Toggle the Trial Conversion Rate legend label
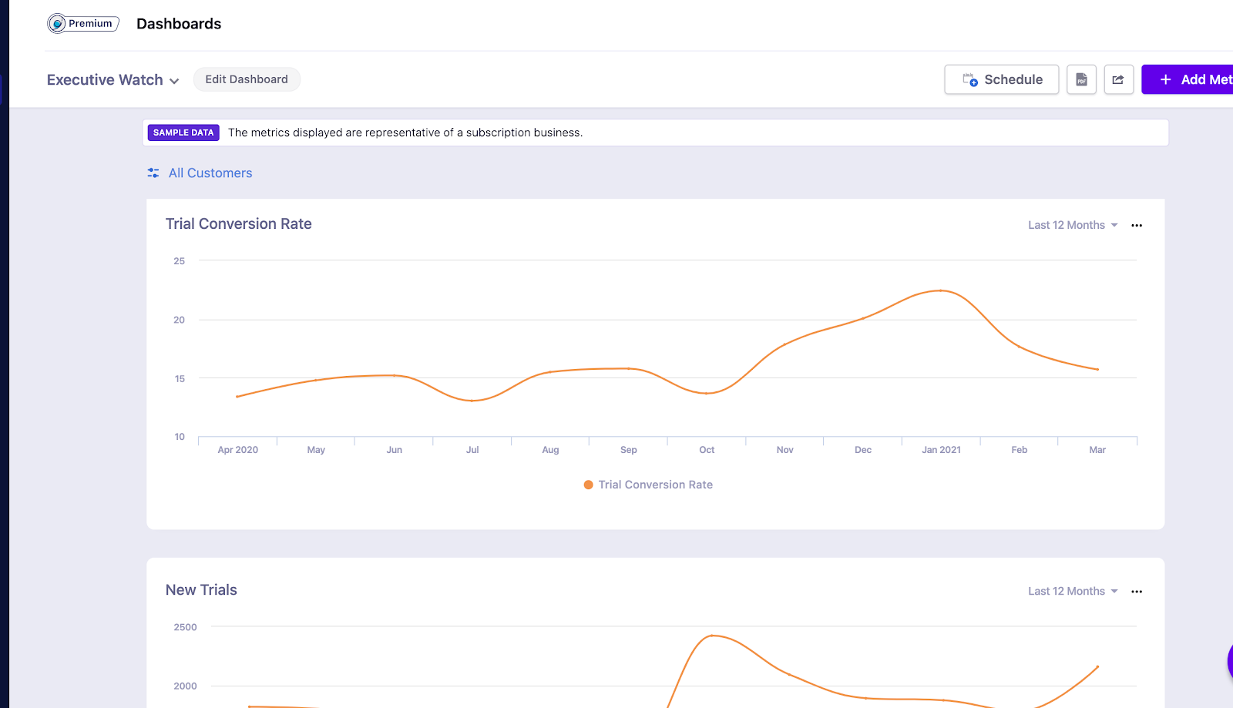Viewport: 1233px width, 708px height. [655, 485]
